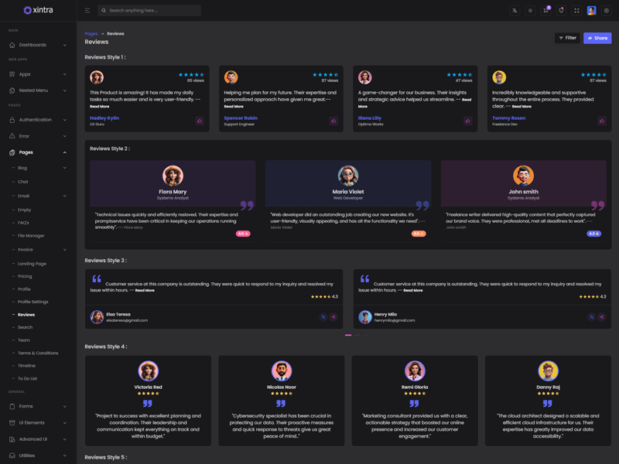Open the notifications bell
Screen dimensions: 619x464
[x=561, y=11]
